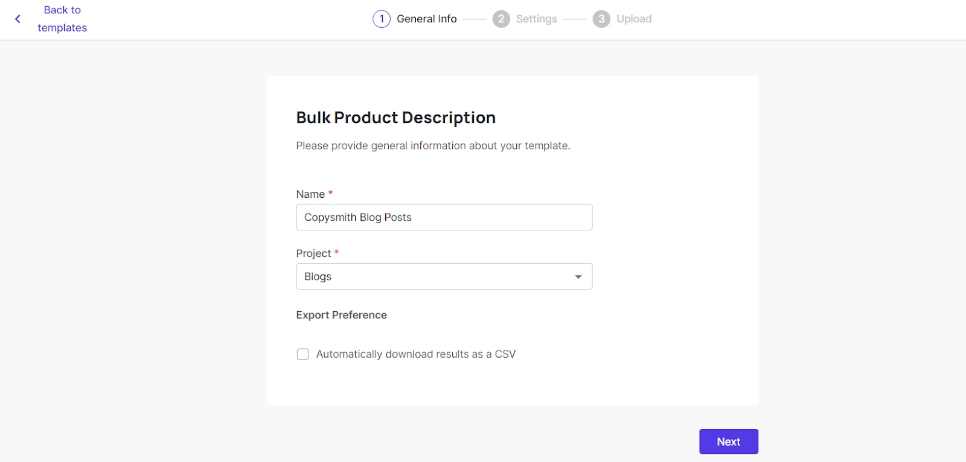Click the red asterisk beside Name label
The width and height of the screenshot is (966, 462).
330,193
